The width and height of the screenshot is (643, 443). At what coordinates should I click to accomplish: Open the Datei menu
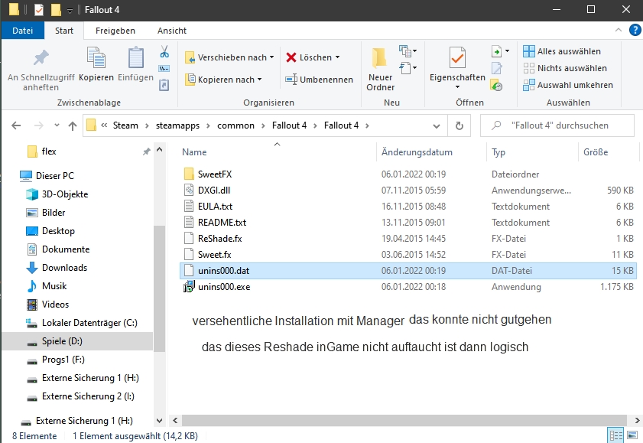23,31
